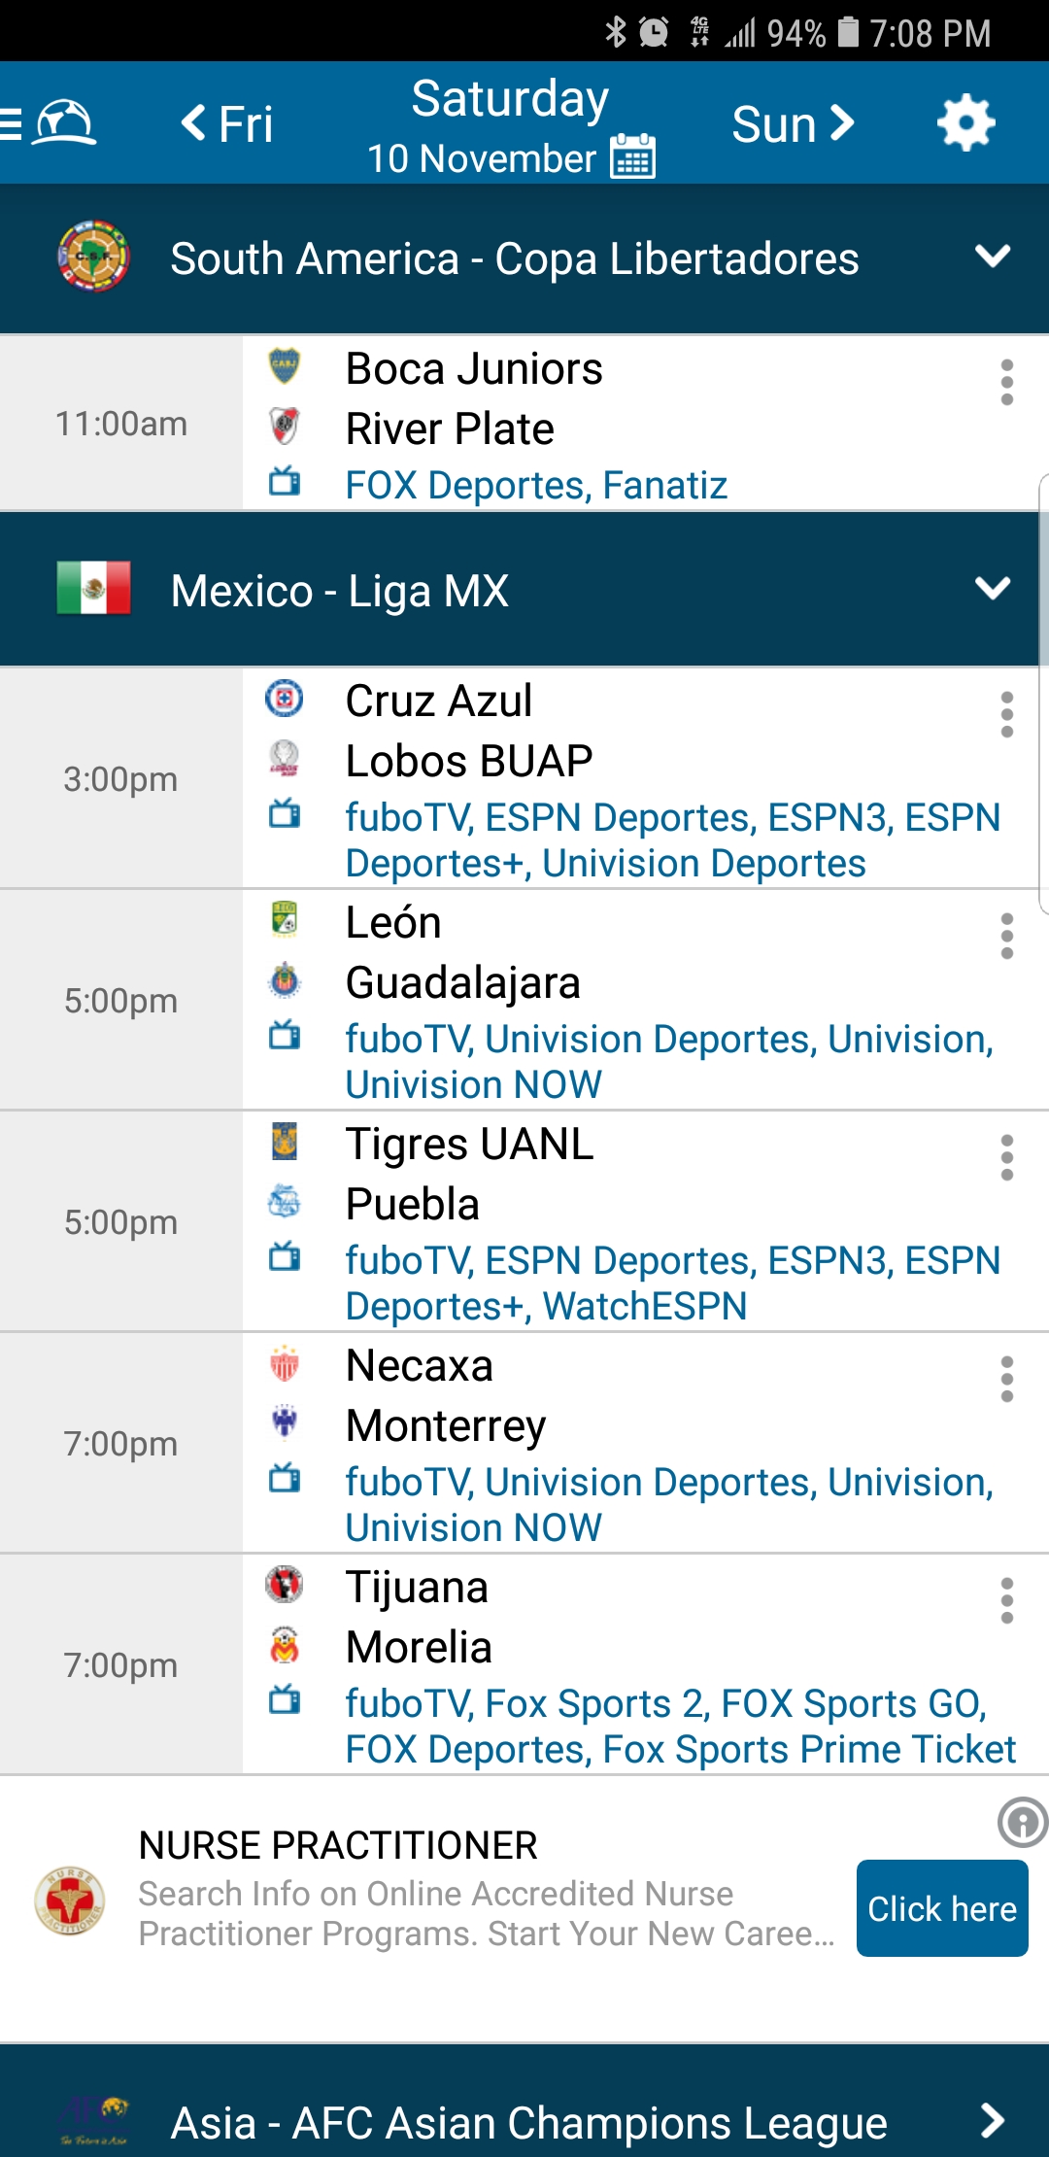
Task: Open the calendar date picker icon
Action: 632,156
